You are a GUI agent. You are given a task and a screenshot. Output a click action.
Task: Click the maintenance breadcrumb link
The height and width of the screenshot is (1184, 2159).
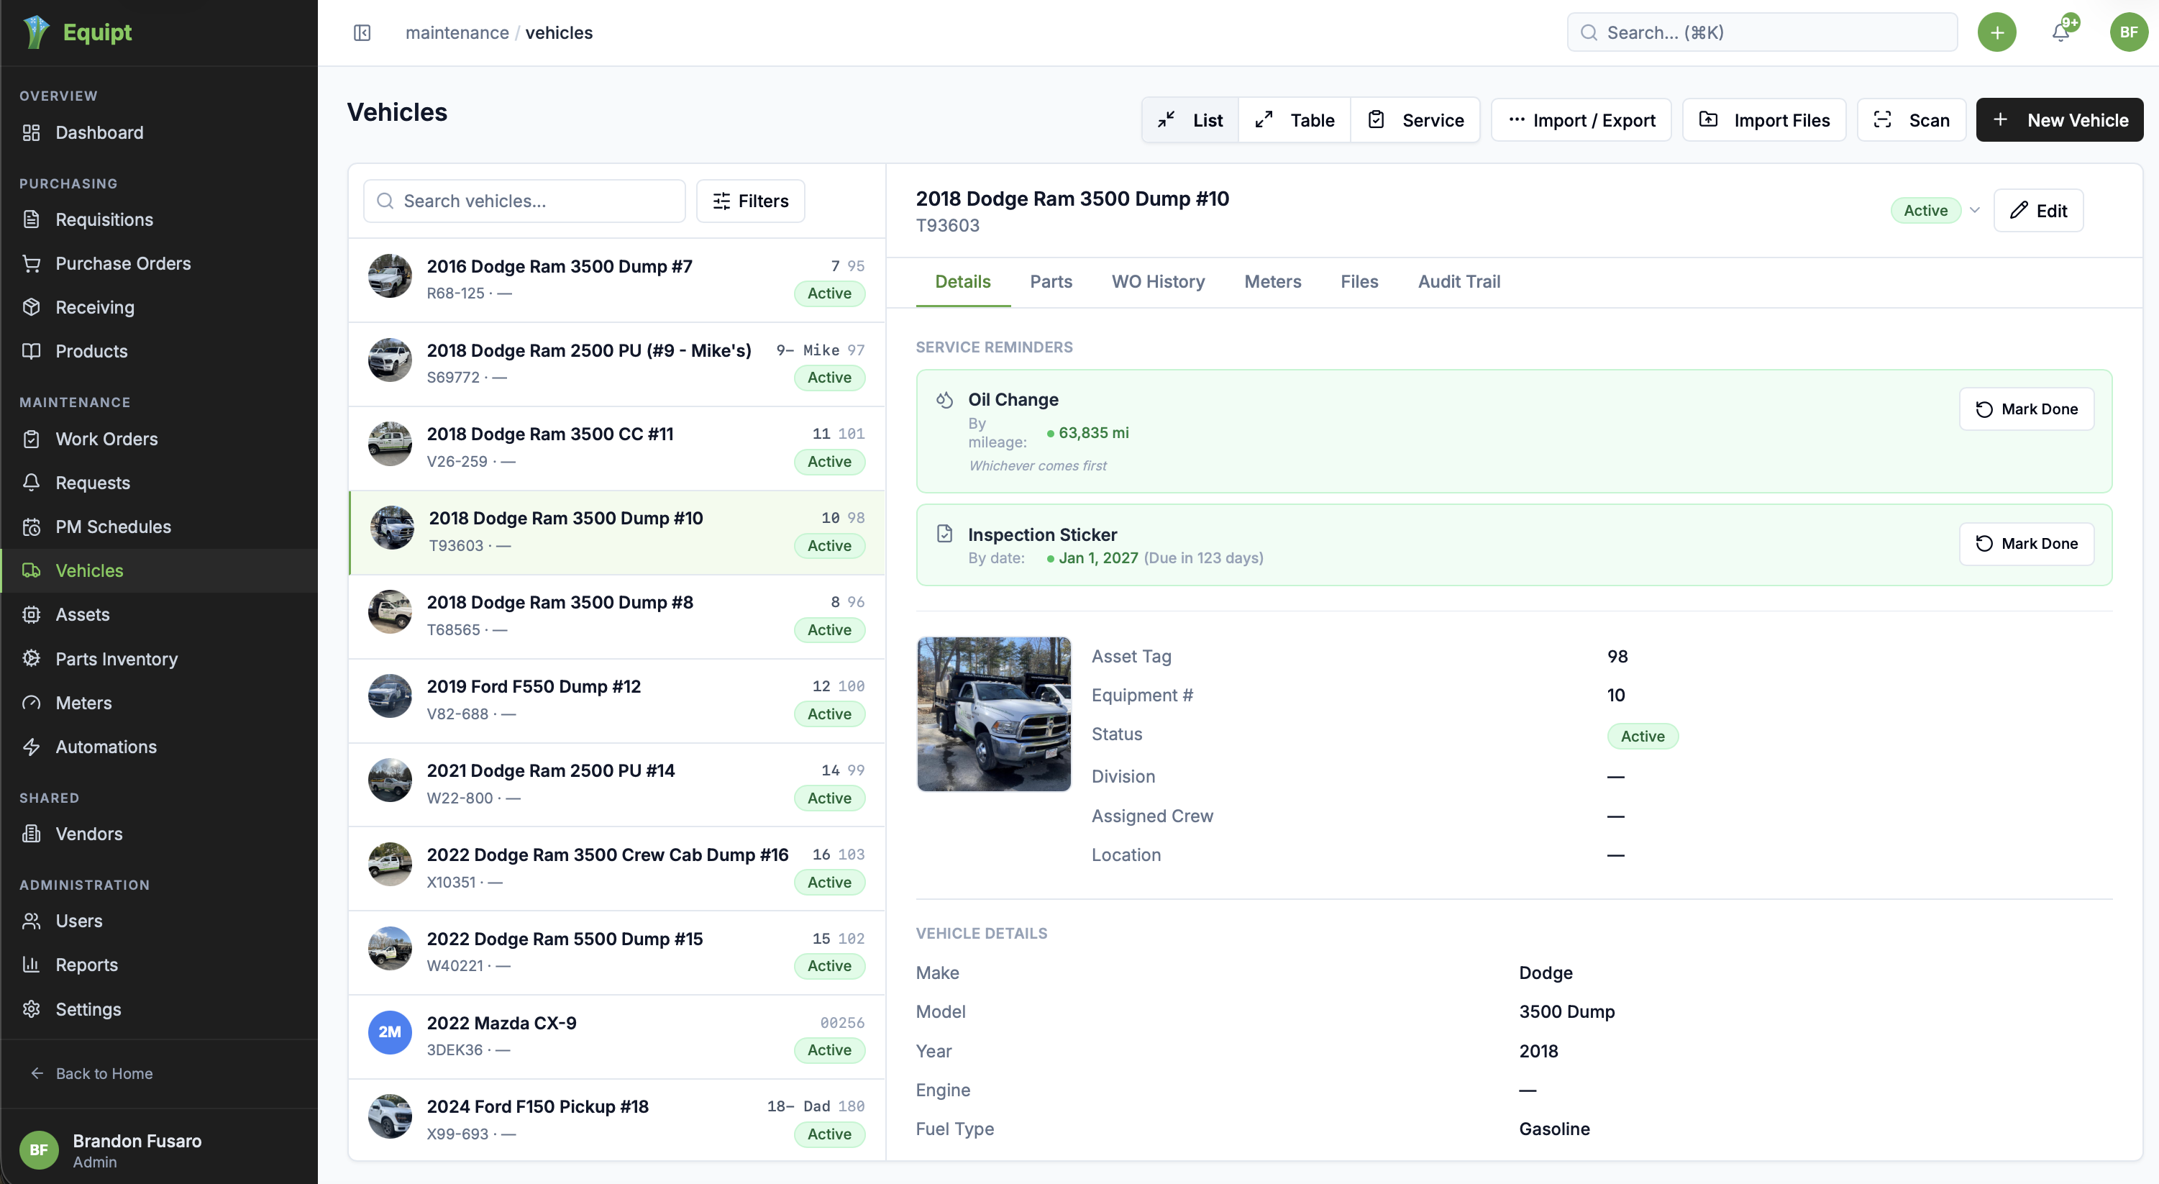tap(457, 32)
